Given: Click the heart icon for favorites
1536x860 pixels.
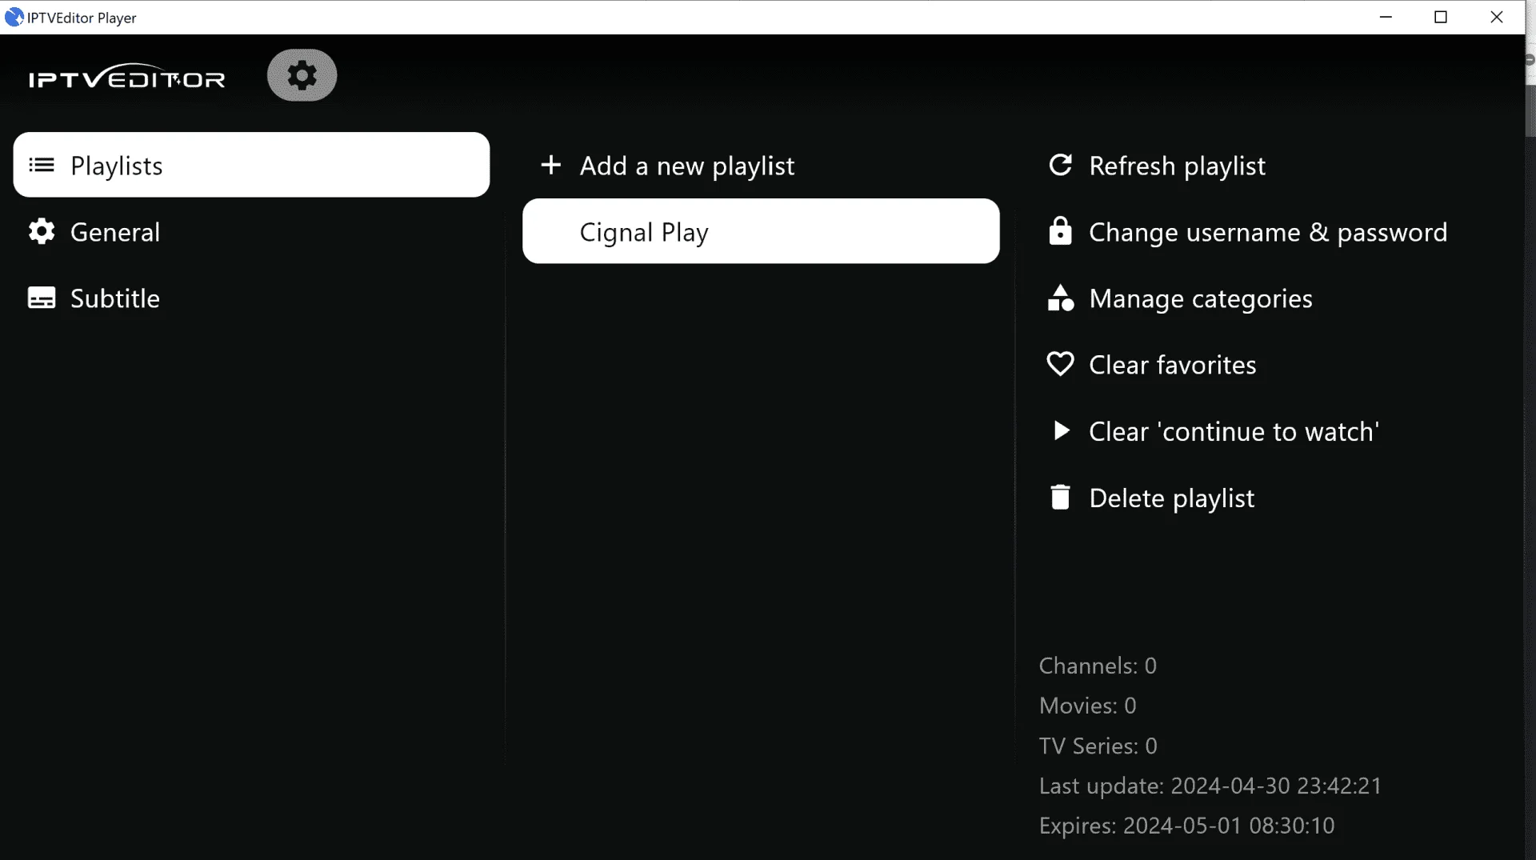Looking at the screenshot, I should [x=1060, y=364].
